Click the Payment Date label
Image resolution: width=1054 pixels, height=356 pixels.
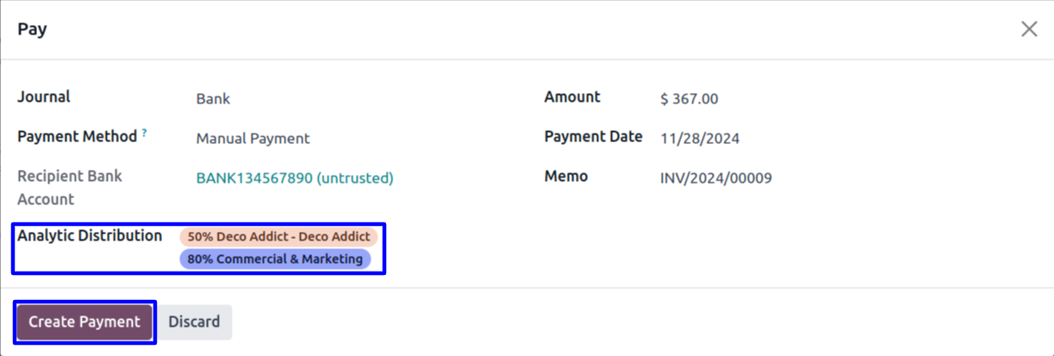(593, 137)
